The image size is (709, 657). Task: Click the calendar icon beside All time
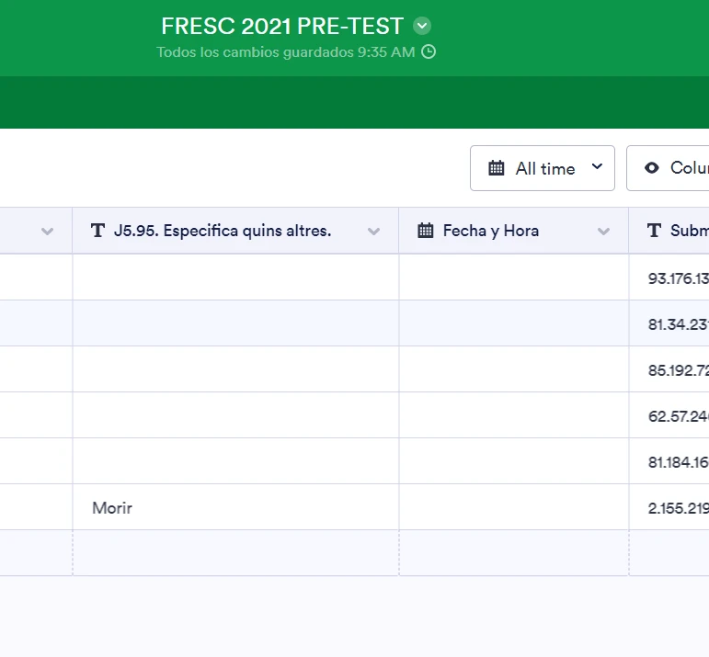[497, 168]
